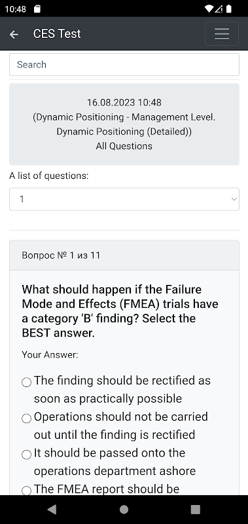Choose 'passed onto the operations department' option
Viewport: 248px width, 524px height.
pyautogui.click(x=26, y=455)
